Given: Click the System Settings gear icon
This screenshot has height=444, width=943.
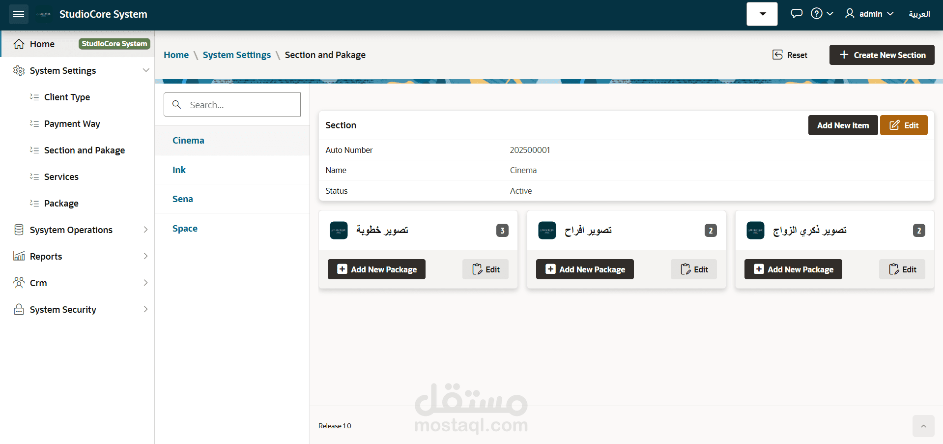Looking at the screenshot, I should point(19,71).
